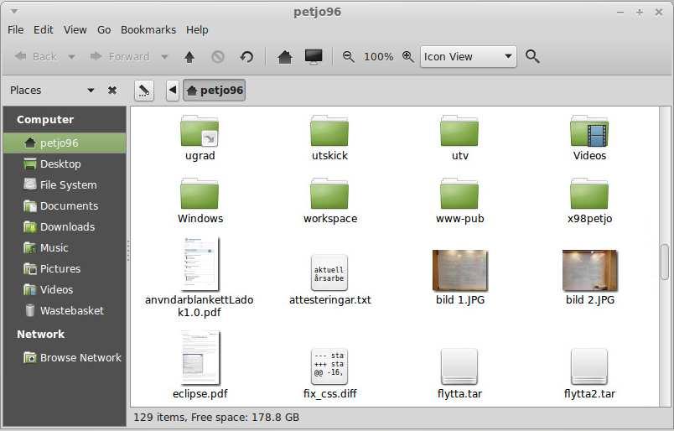Screen dimensions: 674x431
Task: Open search with magnifying glass
Action: pos(532,57)
